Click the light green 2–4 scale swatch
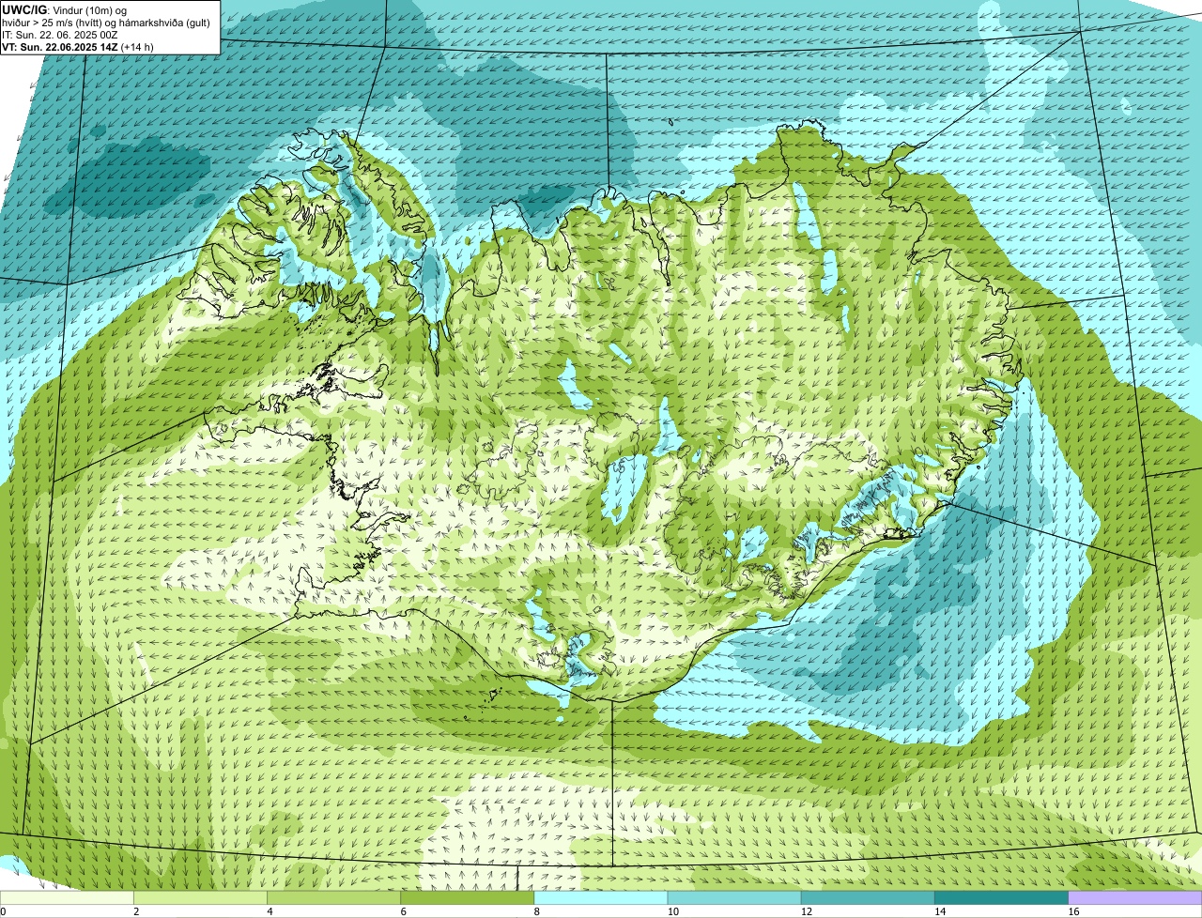1202x918 pixels. coord(200,897)
